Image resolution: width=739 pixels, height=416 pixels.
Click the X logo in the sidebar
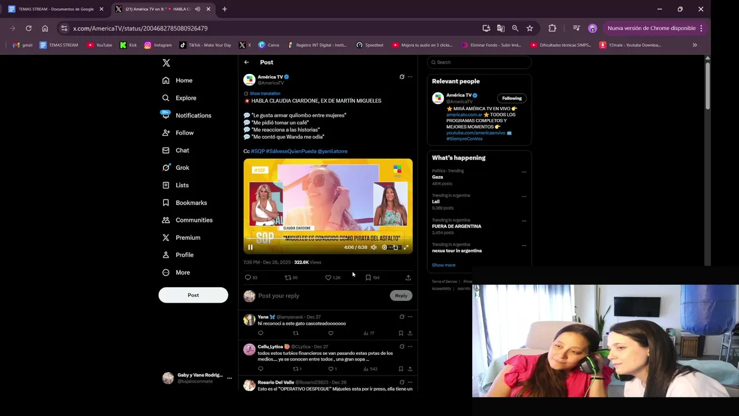(166, 63)
